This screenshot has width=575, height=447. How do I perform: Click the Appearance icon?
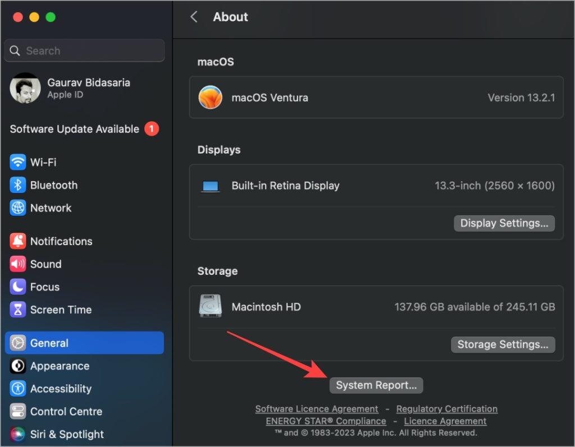pyautogui.click(x=17, y=366)
